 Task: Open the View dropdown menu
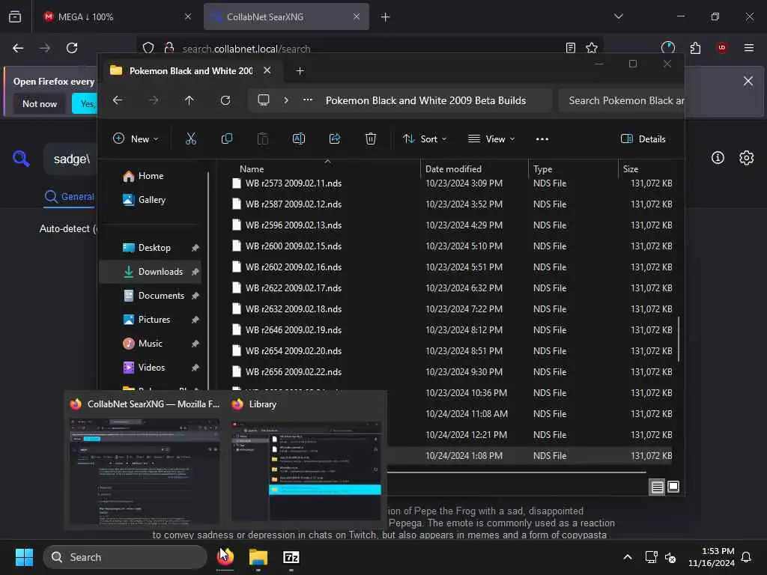(x=491, y=139)
